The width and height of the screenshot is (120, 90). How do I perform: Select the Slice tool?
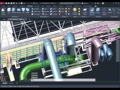(44, 9)
